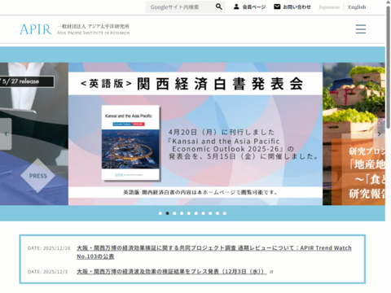
Task: Click the DATE: 2025/12/16 text
Action: coord(49,248)
